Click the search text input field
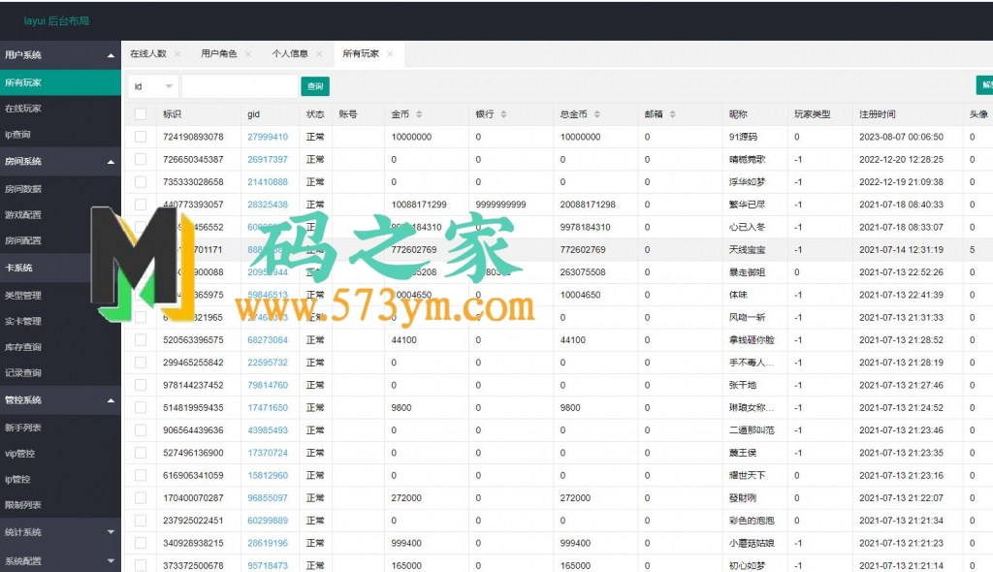Viewport: 993px width, 572px height. coord(240,86)
